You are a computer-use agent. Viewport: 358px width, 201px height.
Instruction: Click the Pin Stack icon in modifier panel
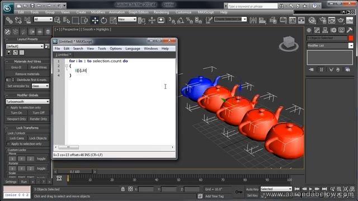click(x=311, y=69)
